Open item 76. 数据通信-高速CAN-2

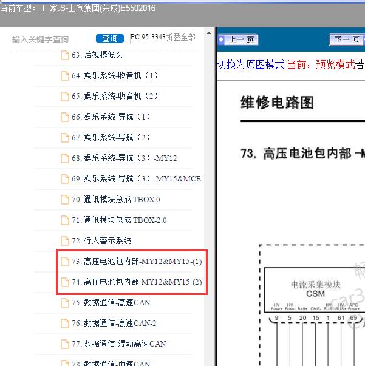click(x=114, y=324)
